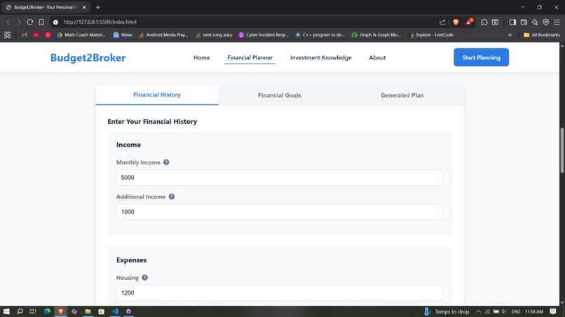Click the Housing expense input field
Screen dimensions: 565x317
click(x=280, y=293)
